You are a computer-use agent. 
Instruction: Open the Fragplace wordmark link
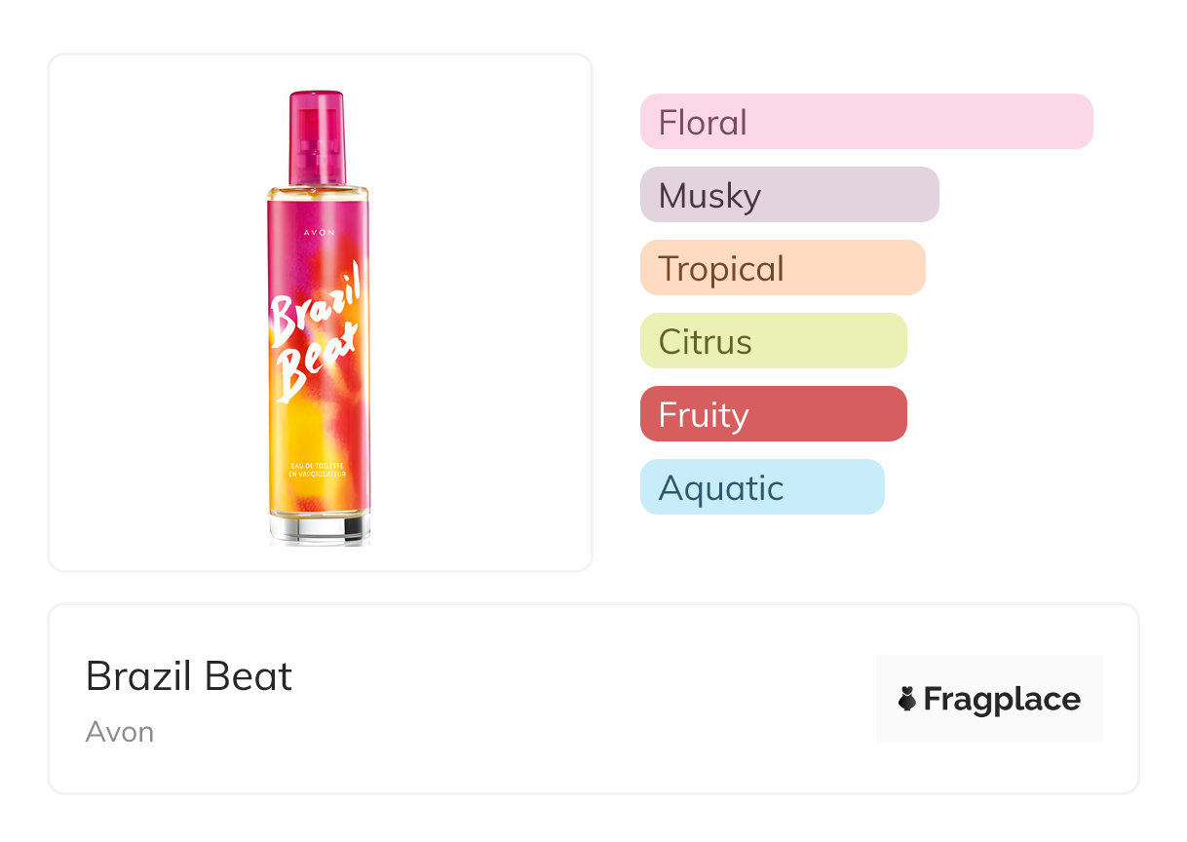[x=1002, y=699]
